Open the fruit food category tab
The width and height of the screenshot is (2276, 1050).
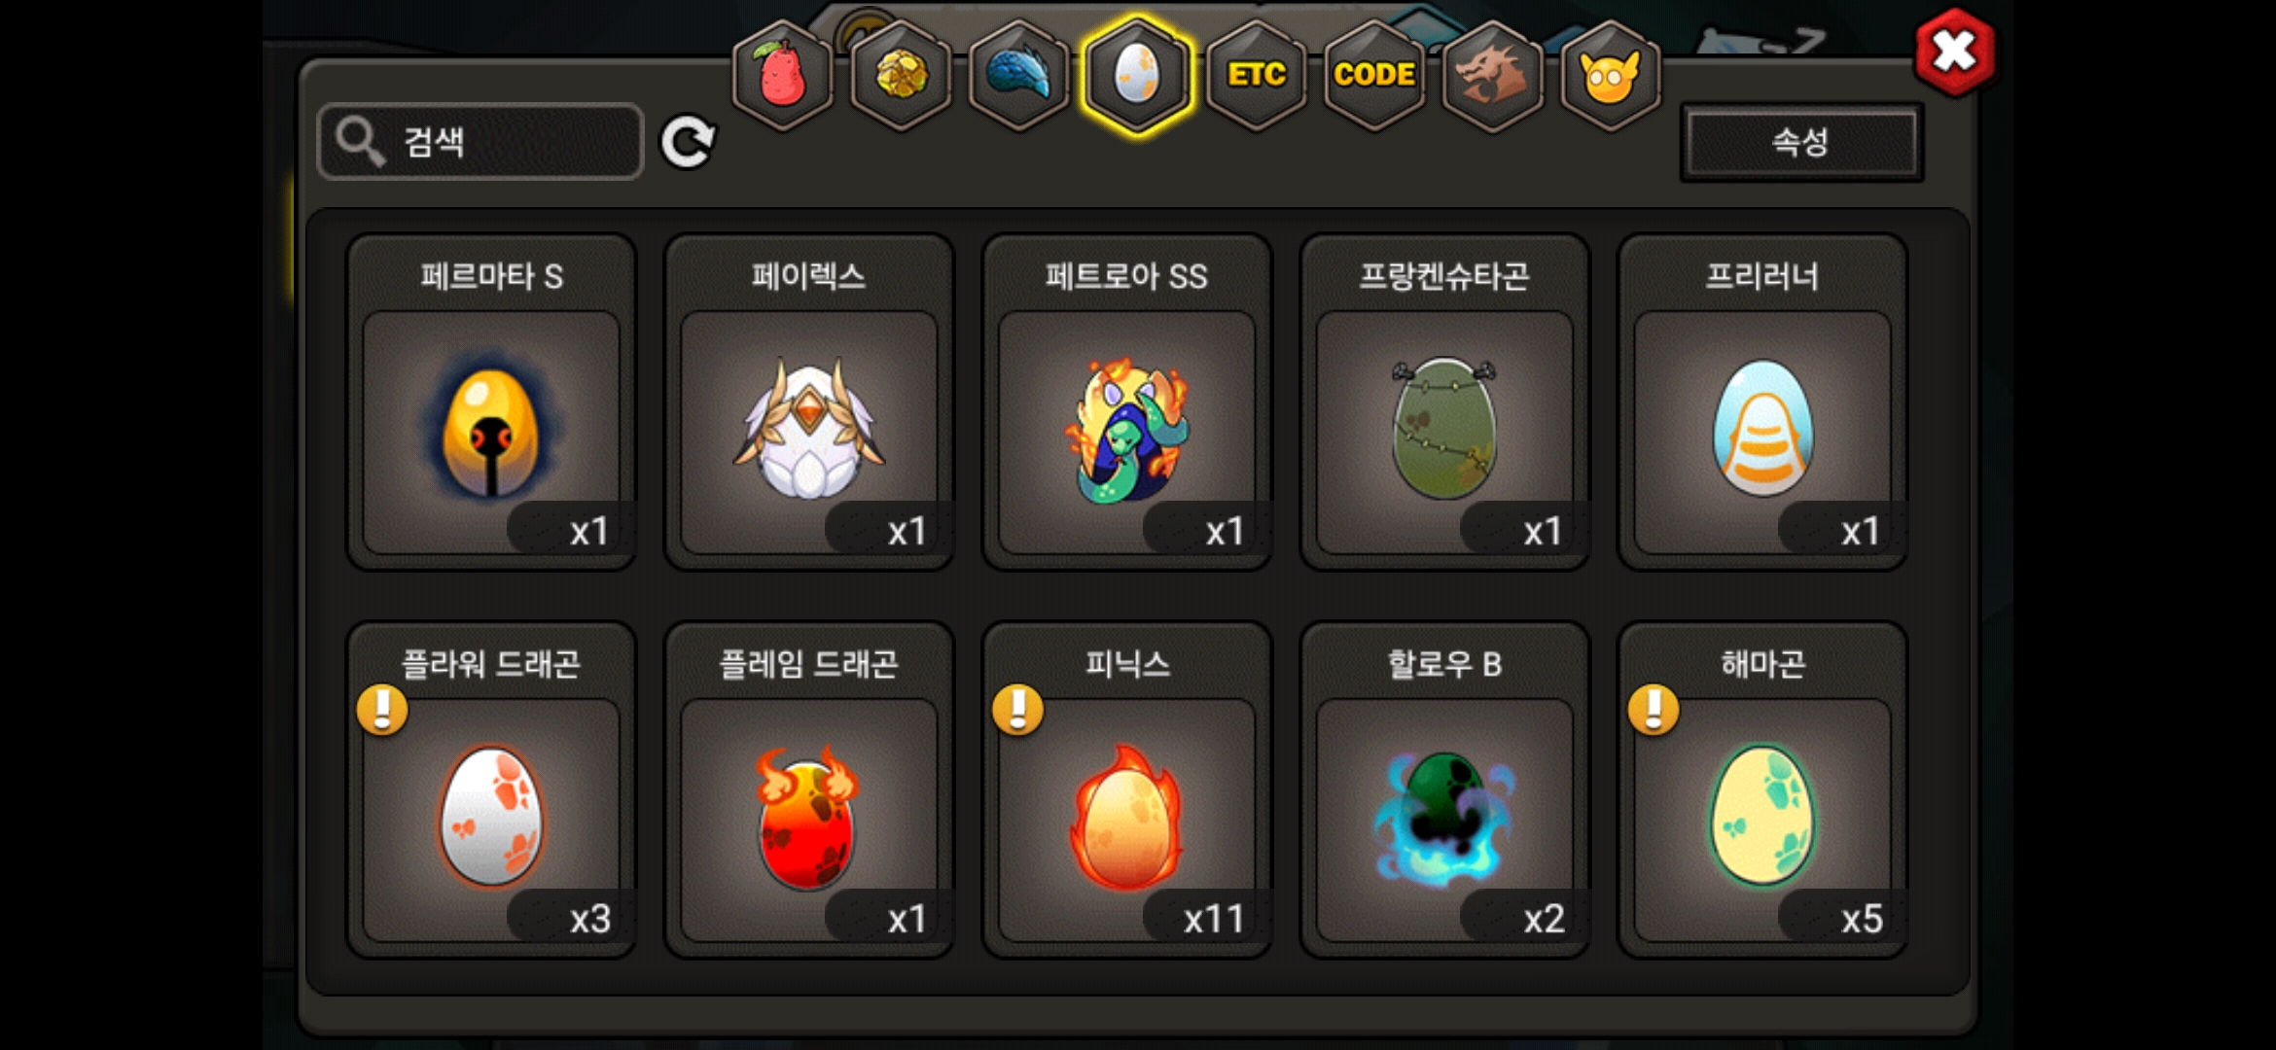click(783, 75)
